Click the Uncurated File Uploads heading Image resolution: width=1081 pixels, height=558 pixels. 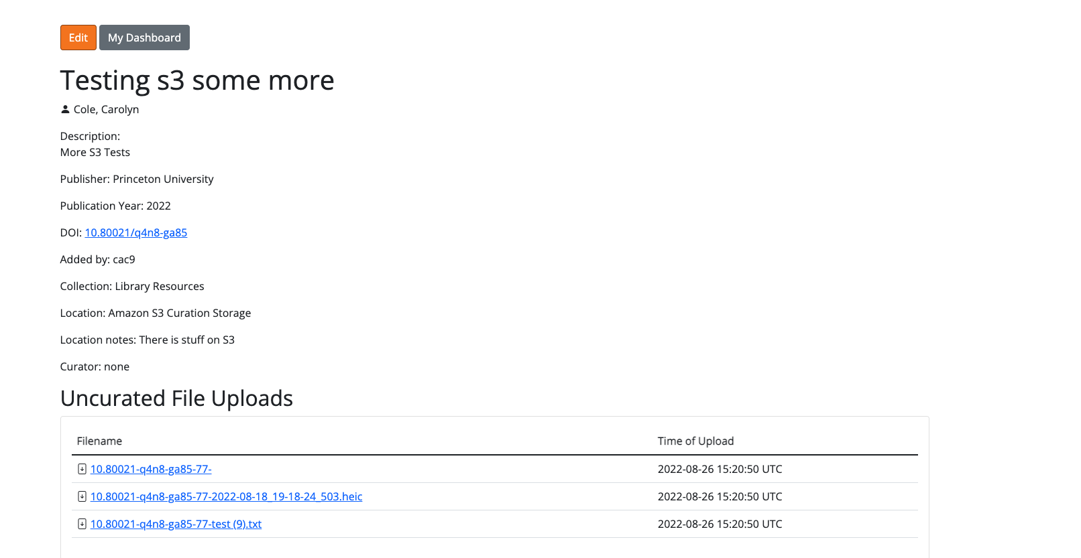176,398
